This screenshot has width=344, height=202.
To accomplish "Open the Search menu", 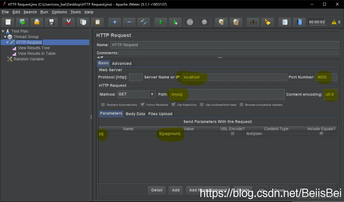I will 30,12.
